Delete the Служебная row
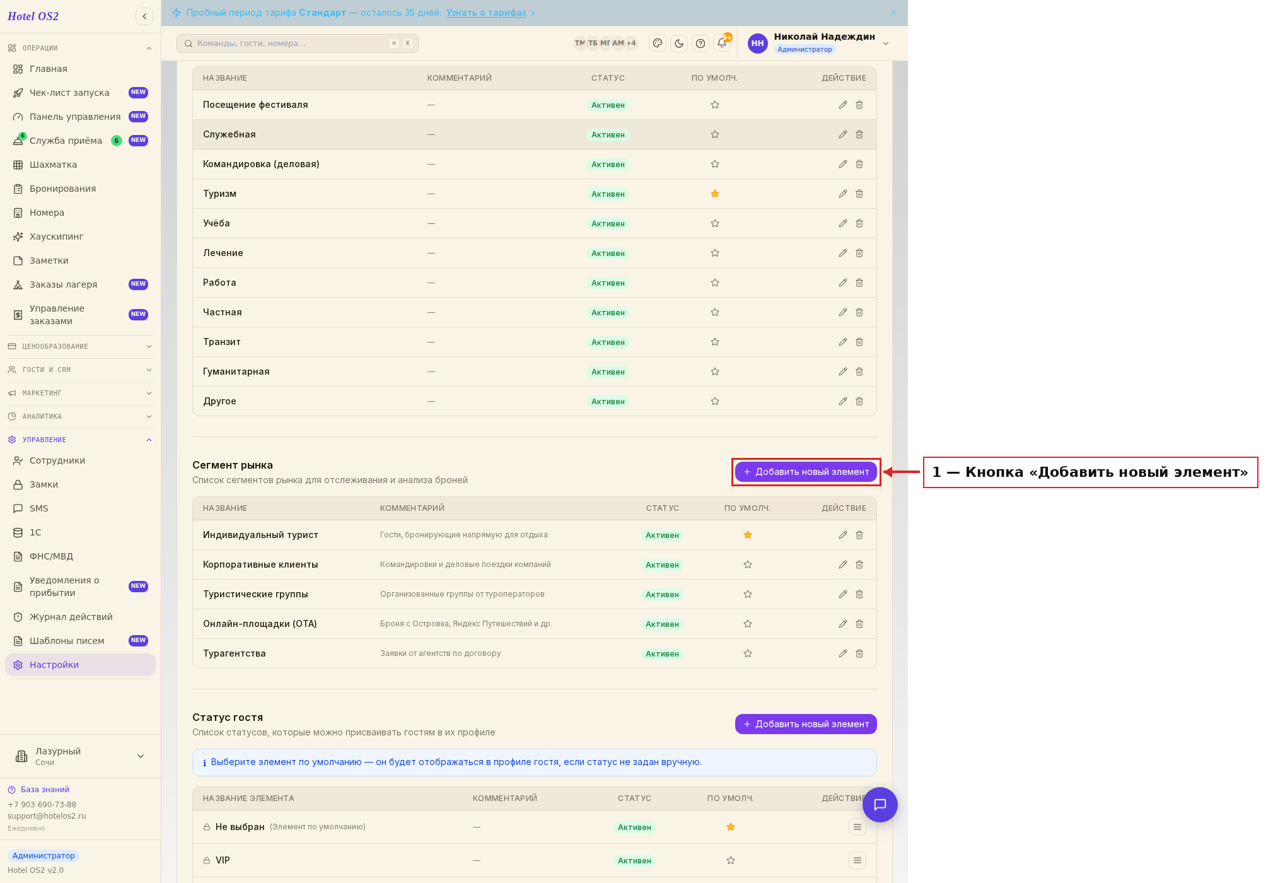 click(859, 134)
